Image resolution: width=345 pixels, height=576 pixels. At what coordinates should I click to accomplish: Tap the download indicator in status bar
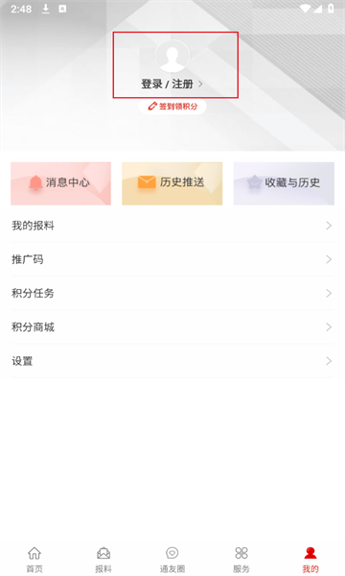(45, 9)
